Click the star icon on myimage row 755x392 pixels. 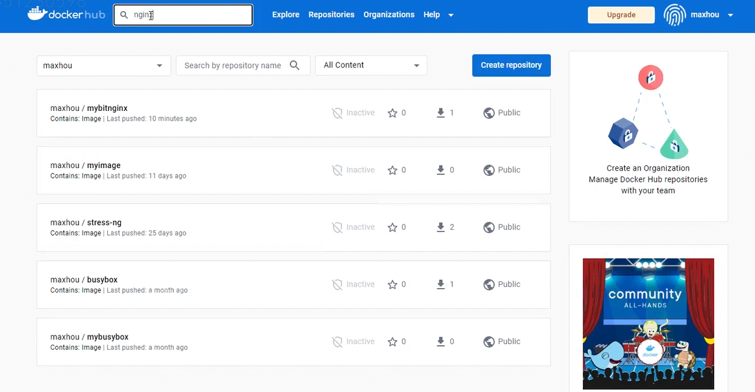pos(392,170)
